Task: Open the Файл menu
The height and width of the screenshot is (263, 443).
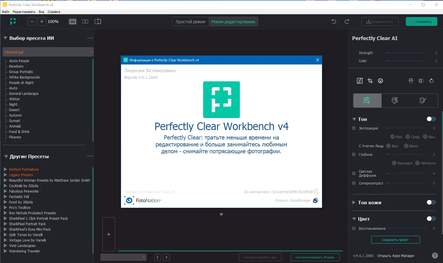Action: (x=5, y=12)
